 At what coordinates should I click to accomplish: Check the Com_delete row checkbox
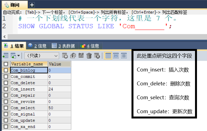tap(6, 83)
